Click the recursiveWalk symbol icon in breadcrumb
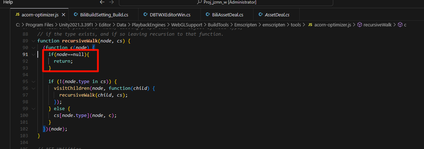 tap(360, 25)
